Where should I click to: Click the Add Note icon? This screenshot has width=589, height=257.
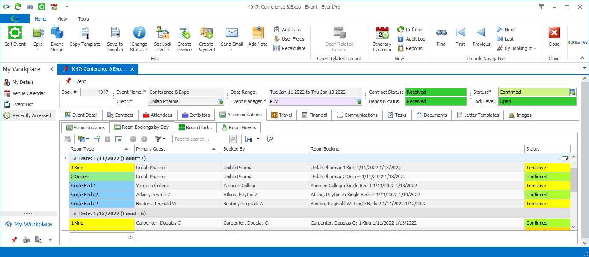coord(258,33)
